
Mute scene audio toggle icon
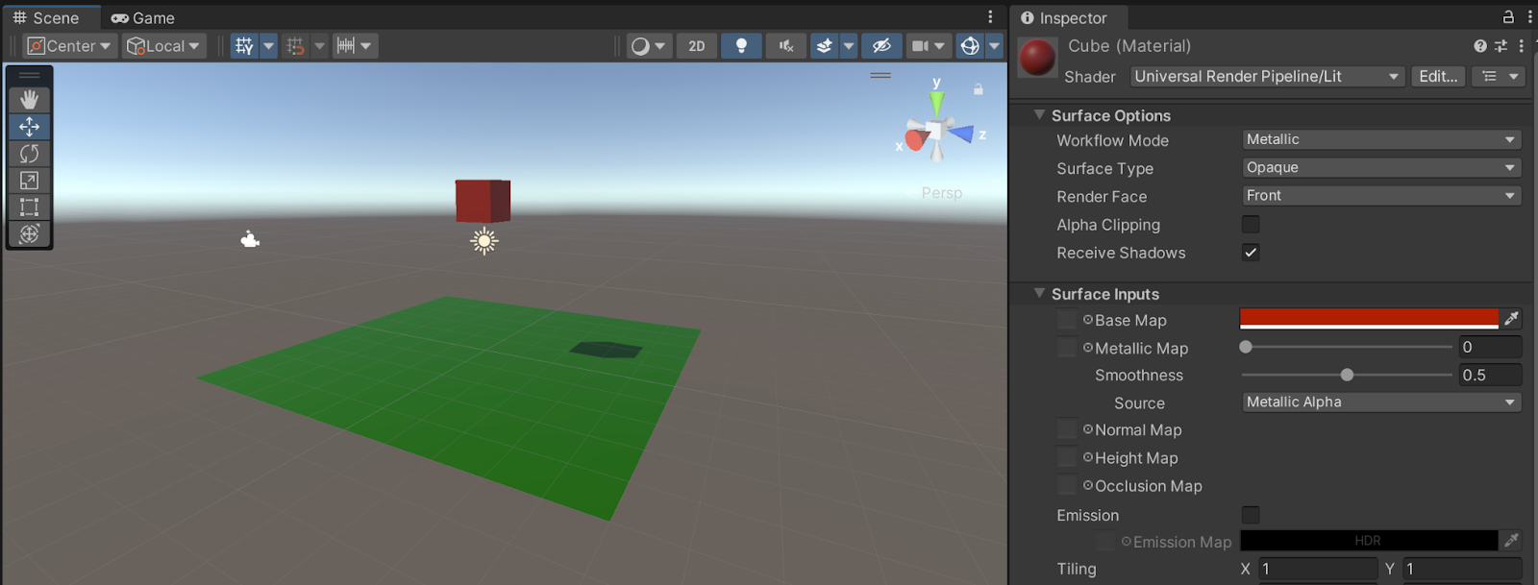[786, 46]
